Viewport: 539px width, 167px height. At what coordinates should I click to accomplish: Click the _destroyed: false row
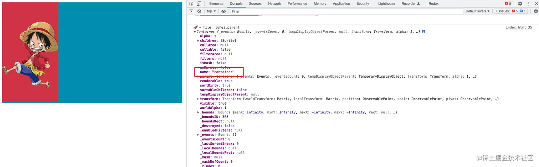(x=217, y=126)
